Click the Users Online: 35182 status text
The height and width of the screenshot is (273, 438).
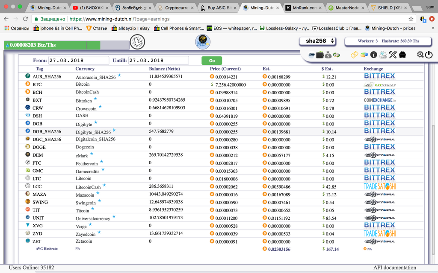point(32,267)
